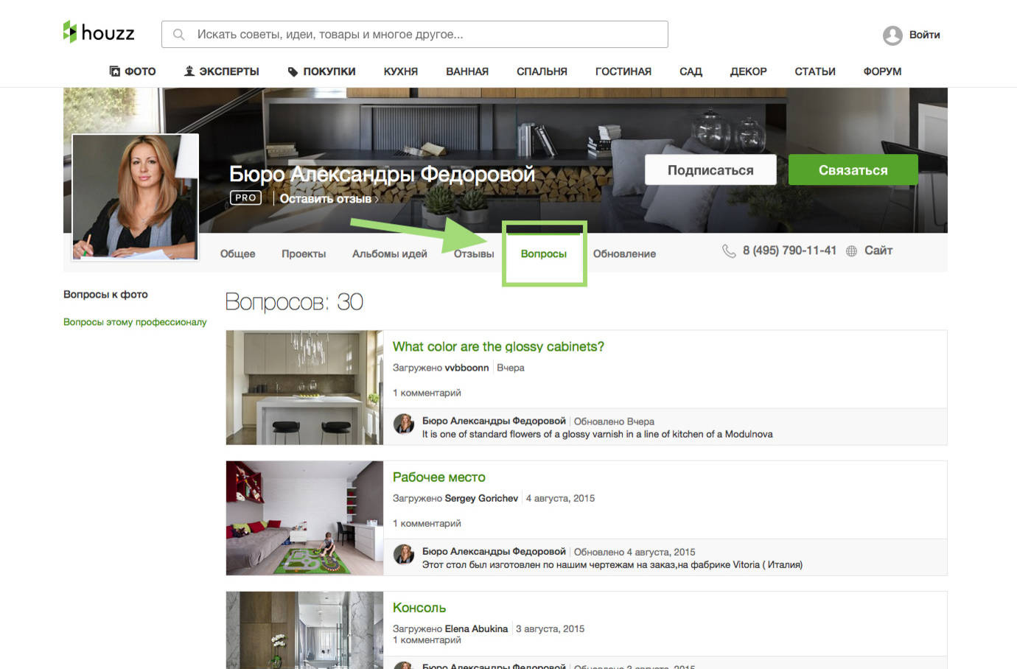
Task: Click the Подписаться button
Action: coord(710,169)
